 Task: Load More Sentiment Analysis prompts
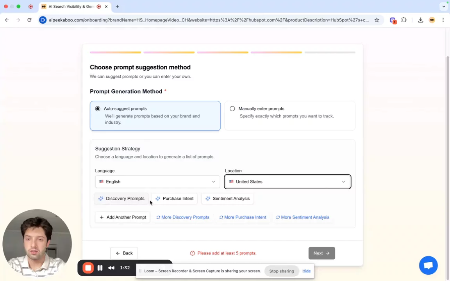pos(302,217)
